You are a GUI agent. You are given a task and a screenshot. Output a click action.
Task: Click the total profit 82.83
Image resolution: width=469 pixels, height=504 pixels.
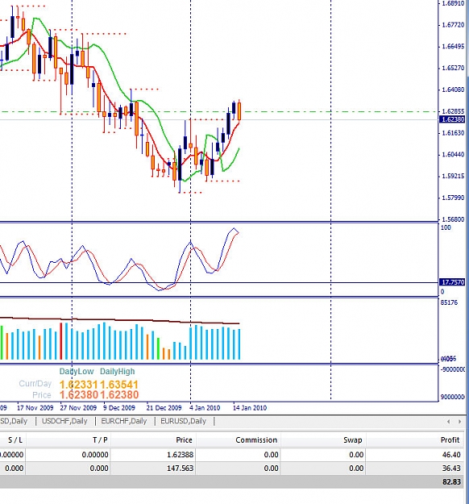coord(451,481)
